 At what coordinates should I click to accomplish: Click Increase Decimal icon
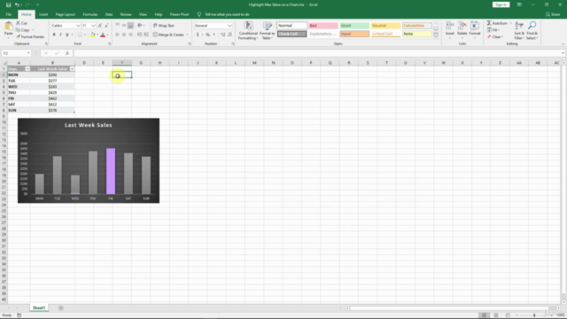tap(222, 35)
